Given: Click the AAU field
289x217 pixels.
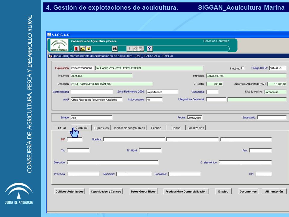Looking at the screenshot, I should [x=97, y=100].
